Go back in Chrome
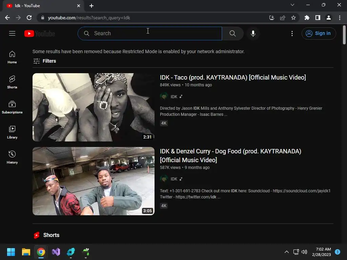The width and height of the screenshot is (347, 260). pos(7,18)
